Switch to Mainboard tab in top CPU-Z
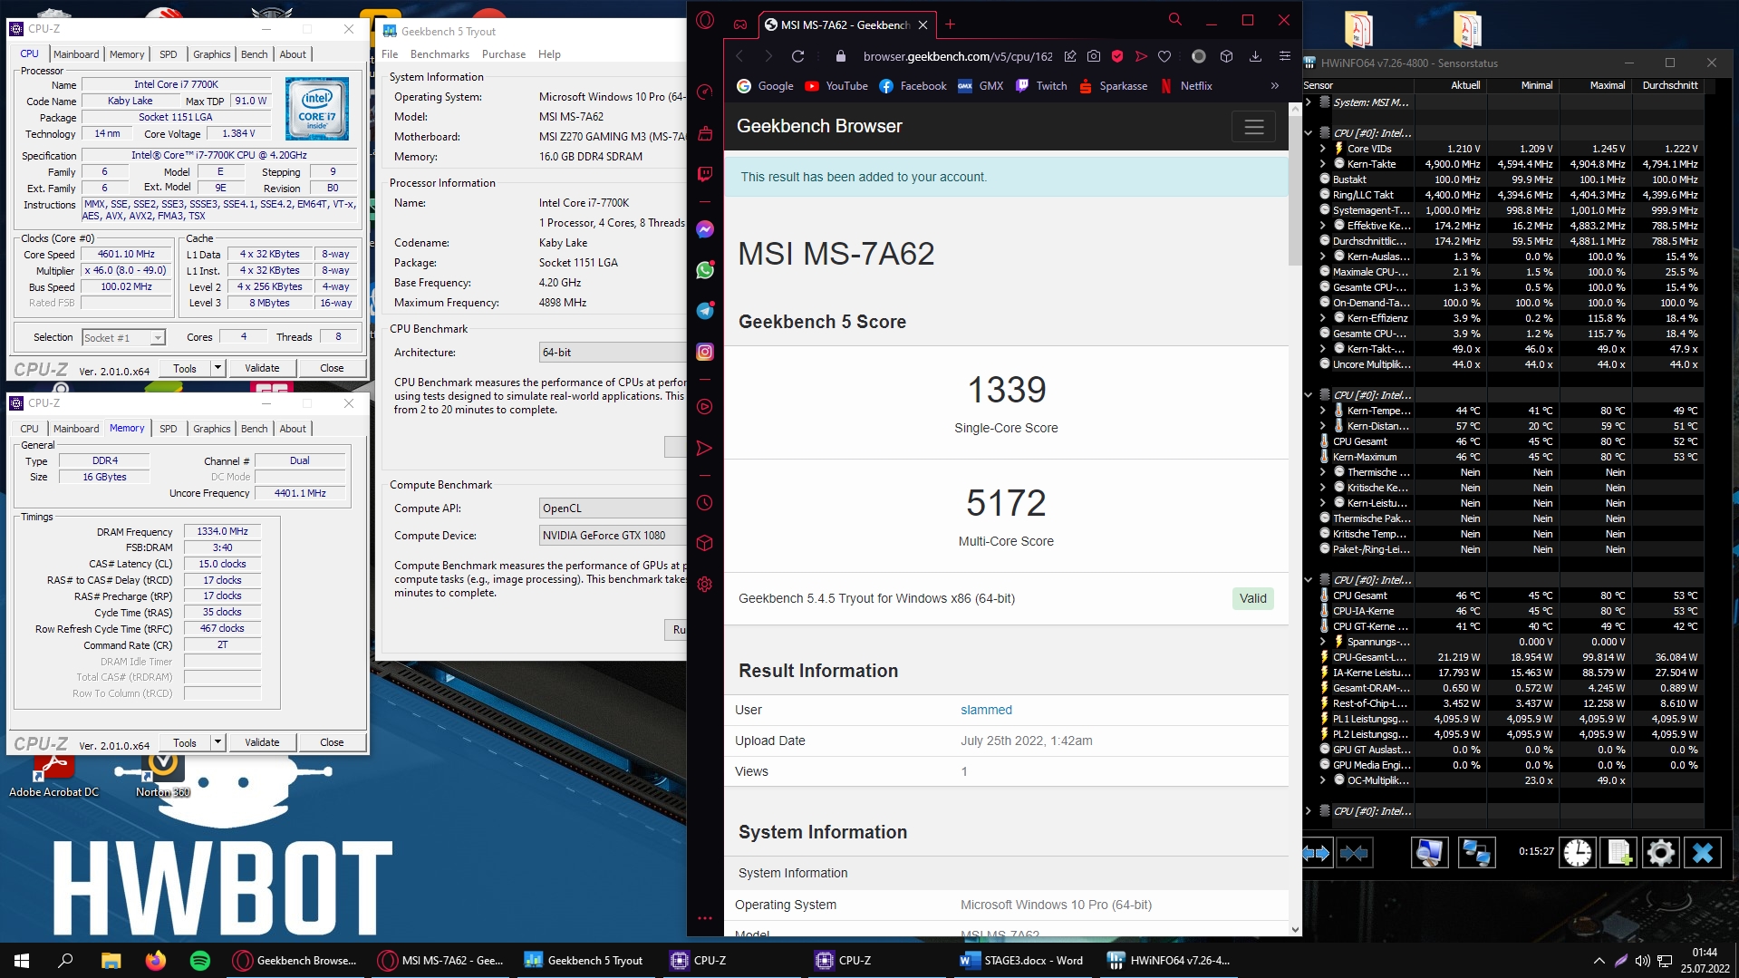The width and height of the screenshot is (1739, 978). (76, 54)
